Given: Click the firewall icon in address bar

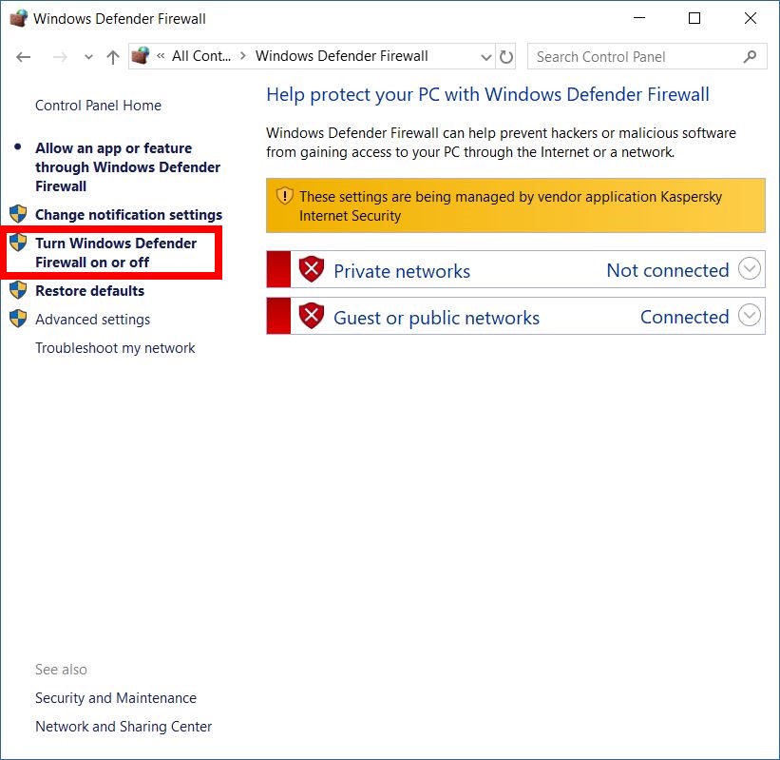Looking at the screenshot, I should click(x=141, y=56).
